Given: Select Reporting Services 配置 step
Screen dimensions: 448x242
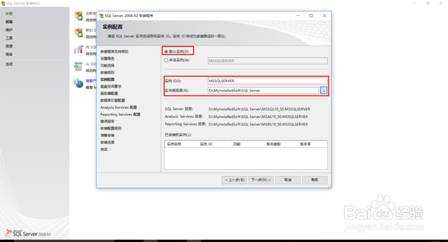Looking at the screenshot, I should 120,114.
